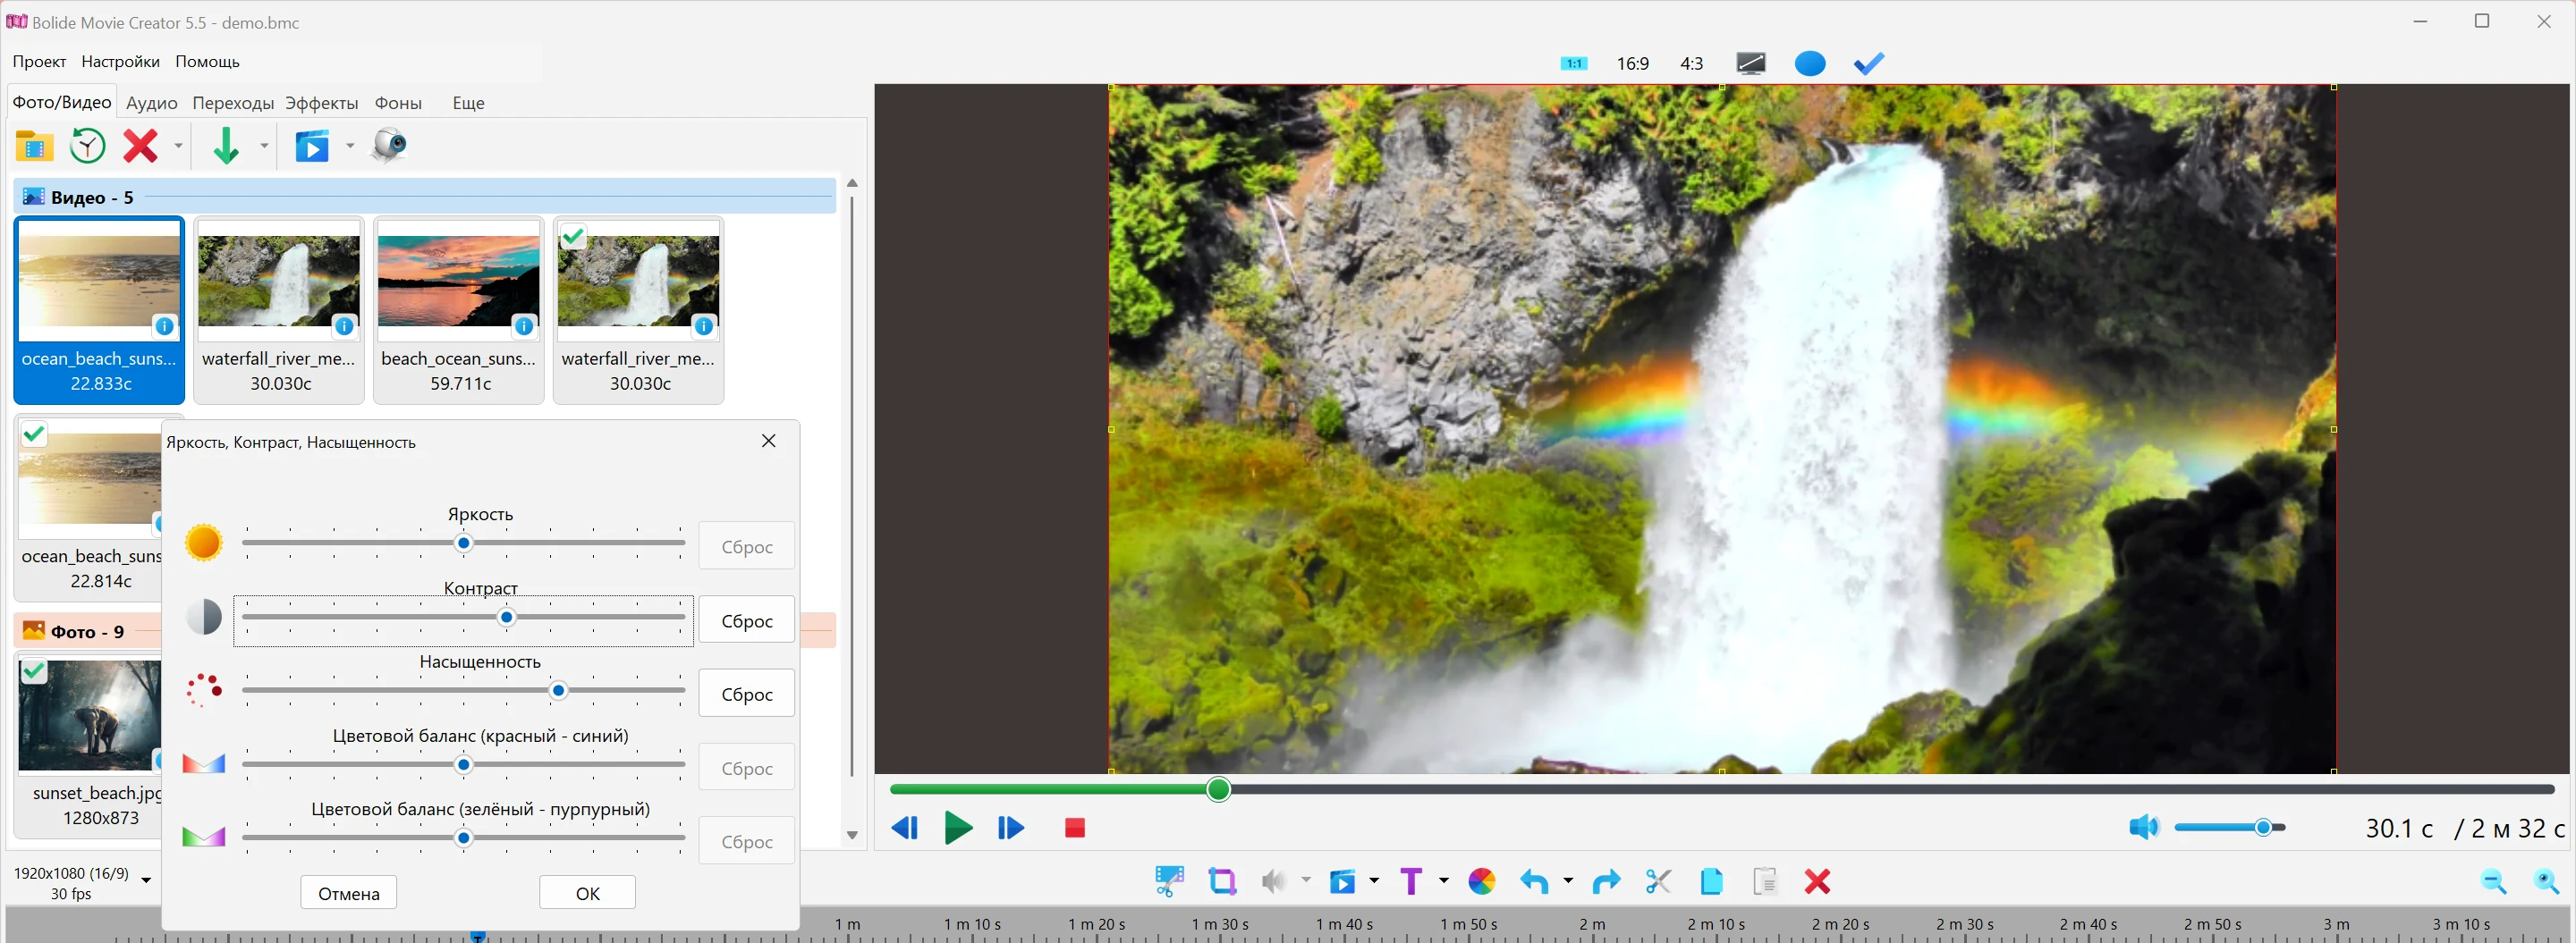Open the dropdown arrow next to the green down arrow
2576x943 pixels.
pyautogui.click(x=264, y=146)
